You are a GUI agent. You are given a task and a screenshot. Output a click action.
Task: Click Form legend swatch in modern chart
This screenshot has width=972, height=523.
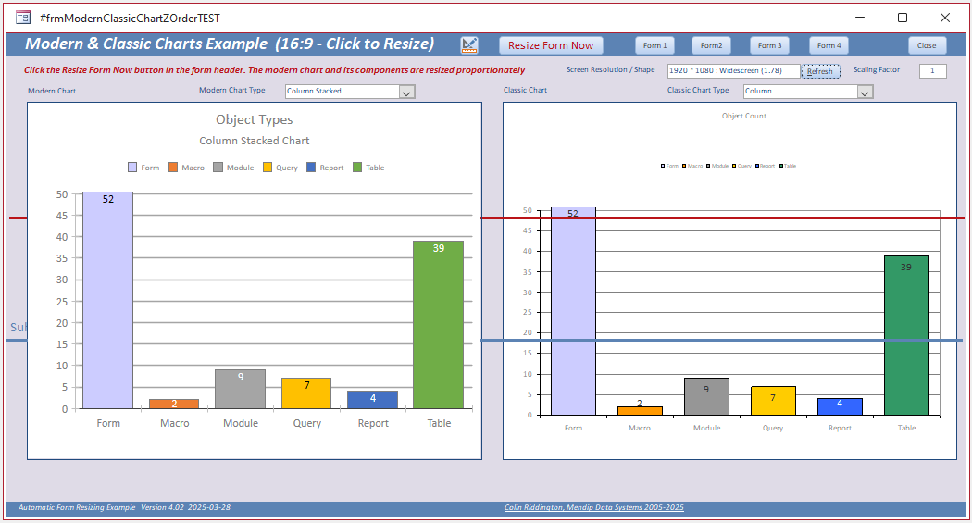pyautogui.click(x=132, y=168)
